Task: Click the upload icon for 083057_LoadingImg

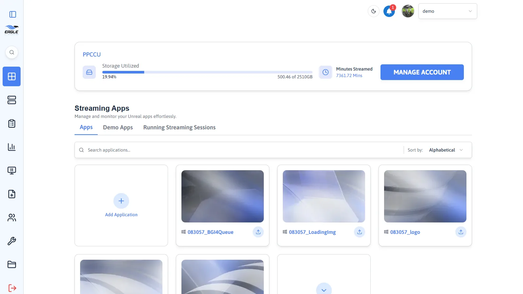Action: pos(360,232)
